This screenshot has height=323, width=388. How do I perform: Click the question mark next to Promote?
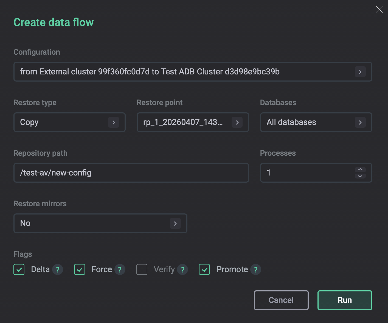(x=255, y=269)
